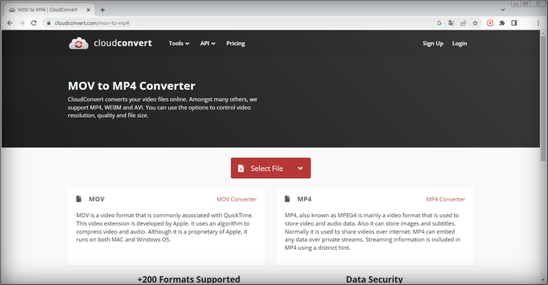Go back using browser back arrow
Image resolution: width=548 pixels, height=285 pixels.
point(9,23)
